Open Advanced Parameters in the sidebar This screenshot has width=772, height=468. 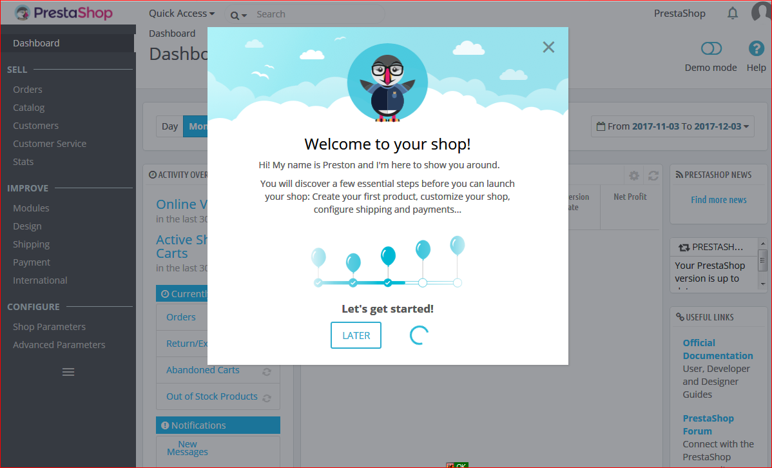[x=59, y=345]
